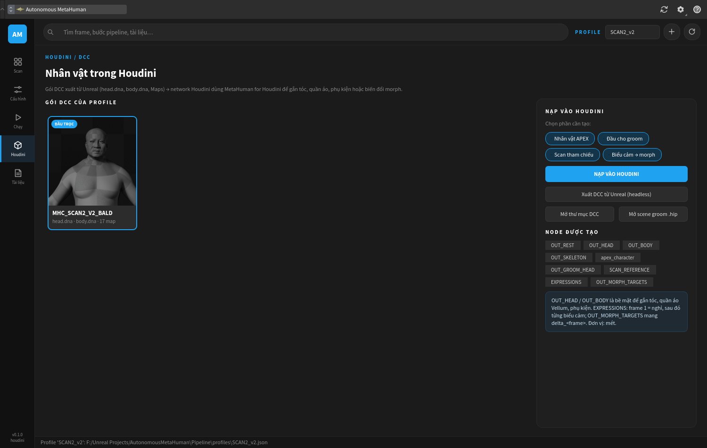
Task: Open the Cấu hình settings section
Action: point(17,93)
